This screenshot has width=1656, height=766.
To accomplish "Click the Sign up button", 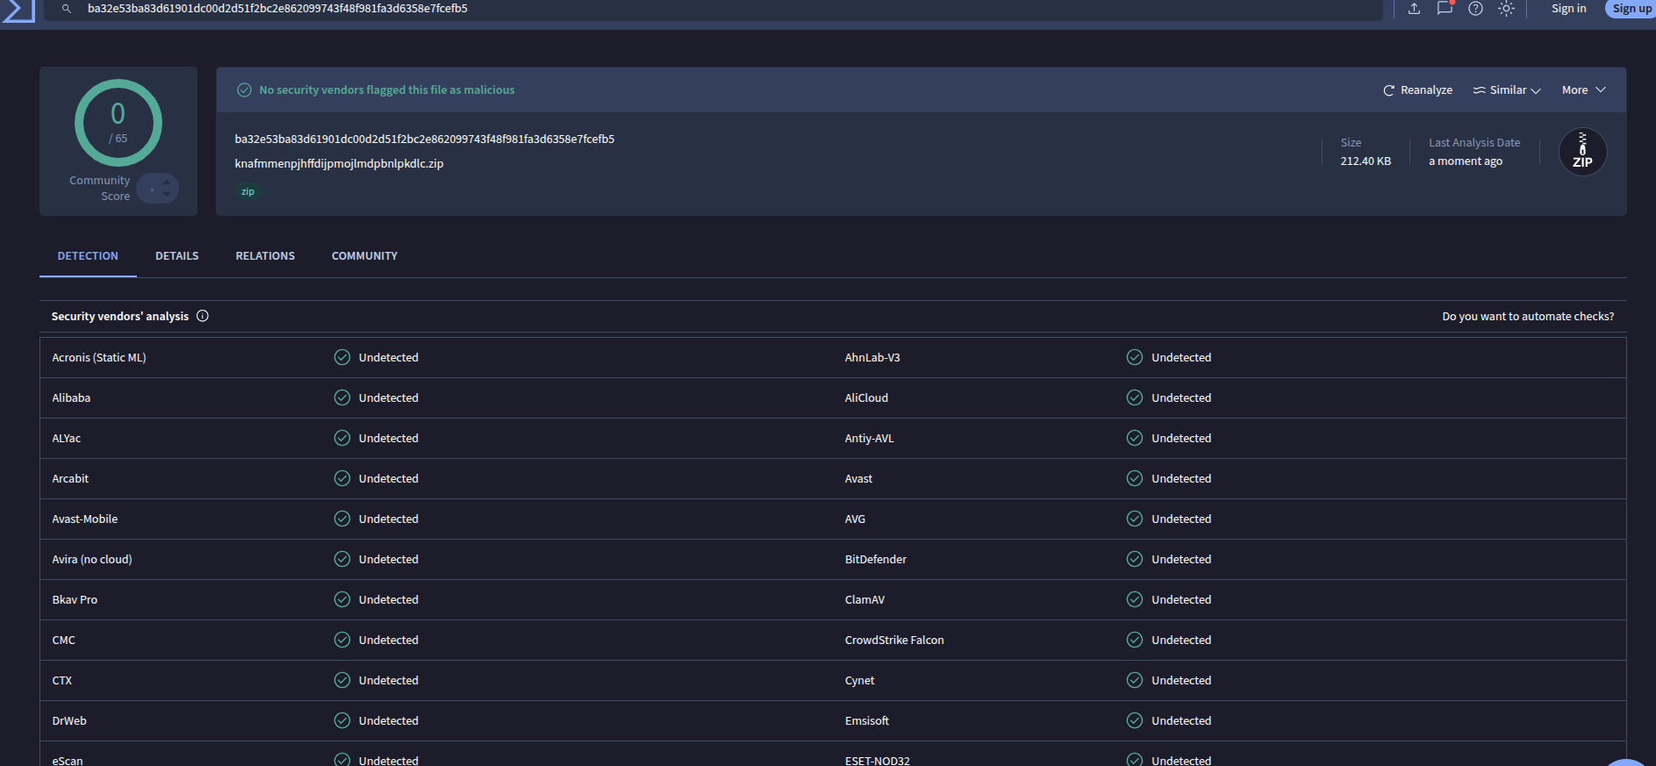I will 1631,9.
